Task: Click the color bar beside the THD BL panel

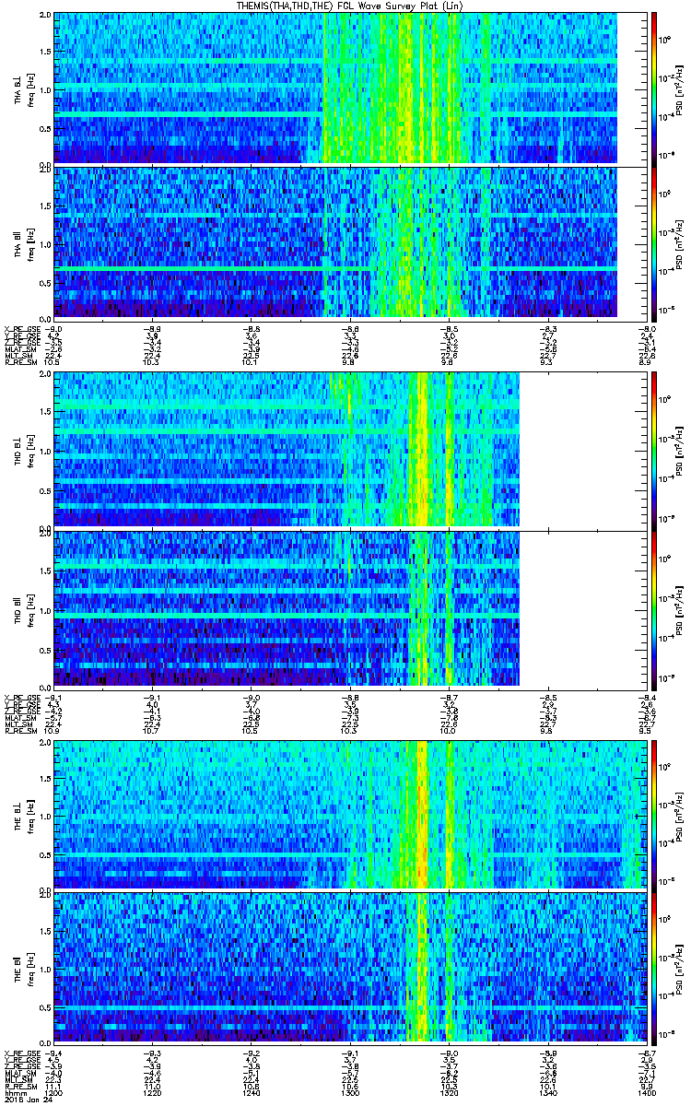Action: tap(654, 450)
